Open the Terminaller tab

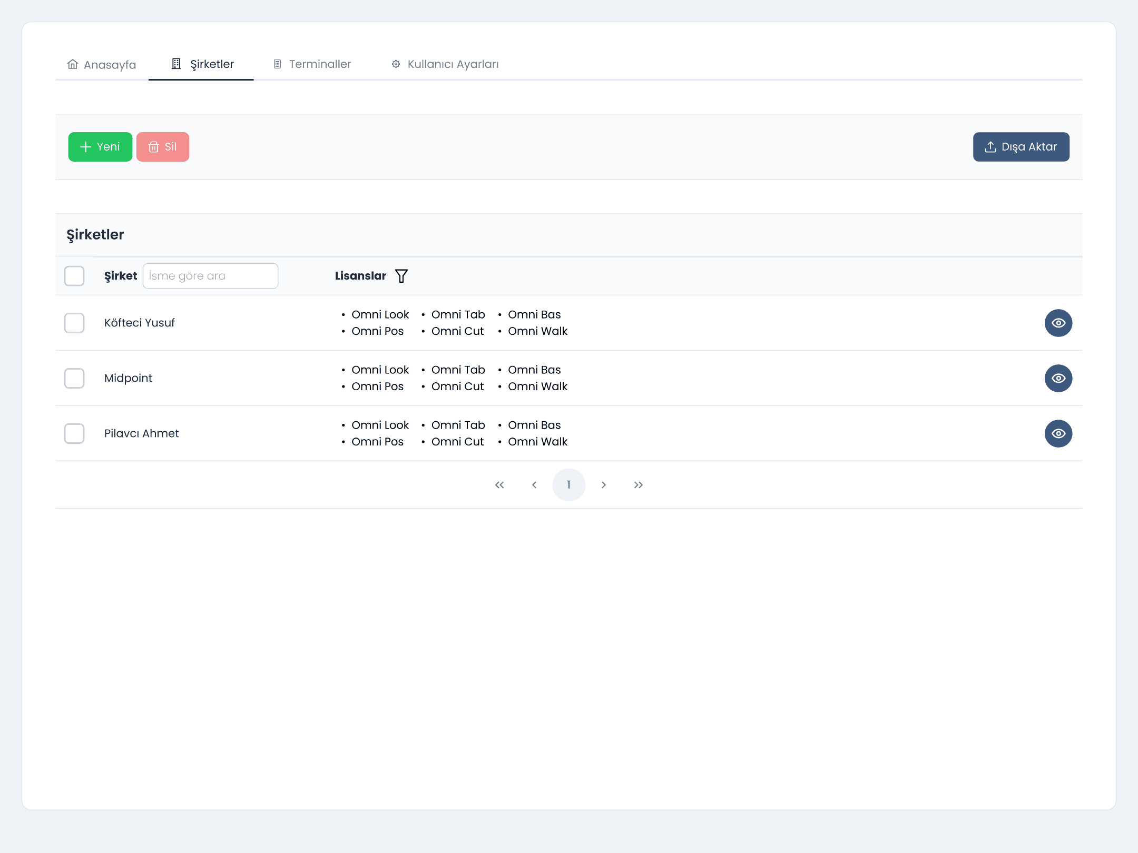coord(312,64)
